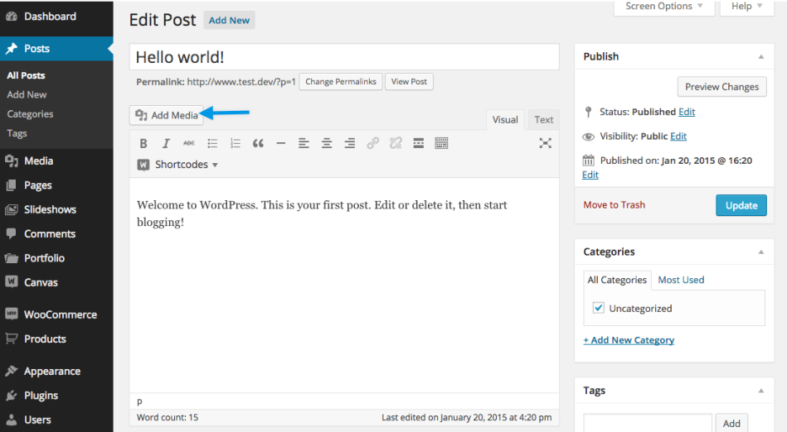Screen dimensions: 787x432
Task: Uncheck the Uncategorized category checkbox
Action: pos(599,308)
